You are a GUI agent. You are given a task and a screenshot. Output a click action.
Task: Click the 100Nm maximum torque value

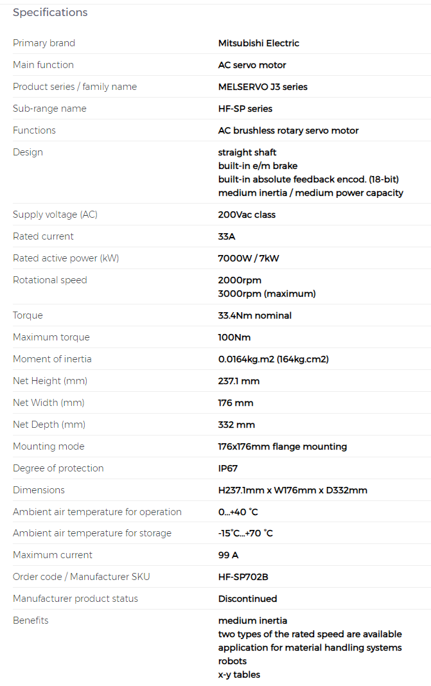(234, 337)
